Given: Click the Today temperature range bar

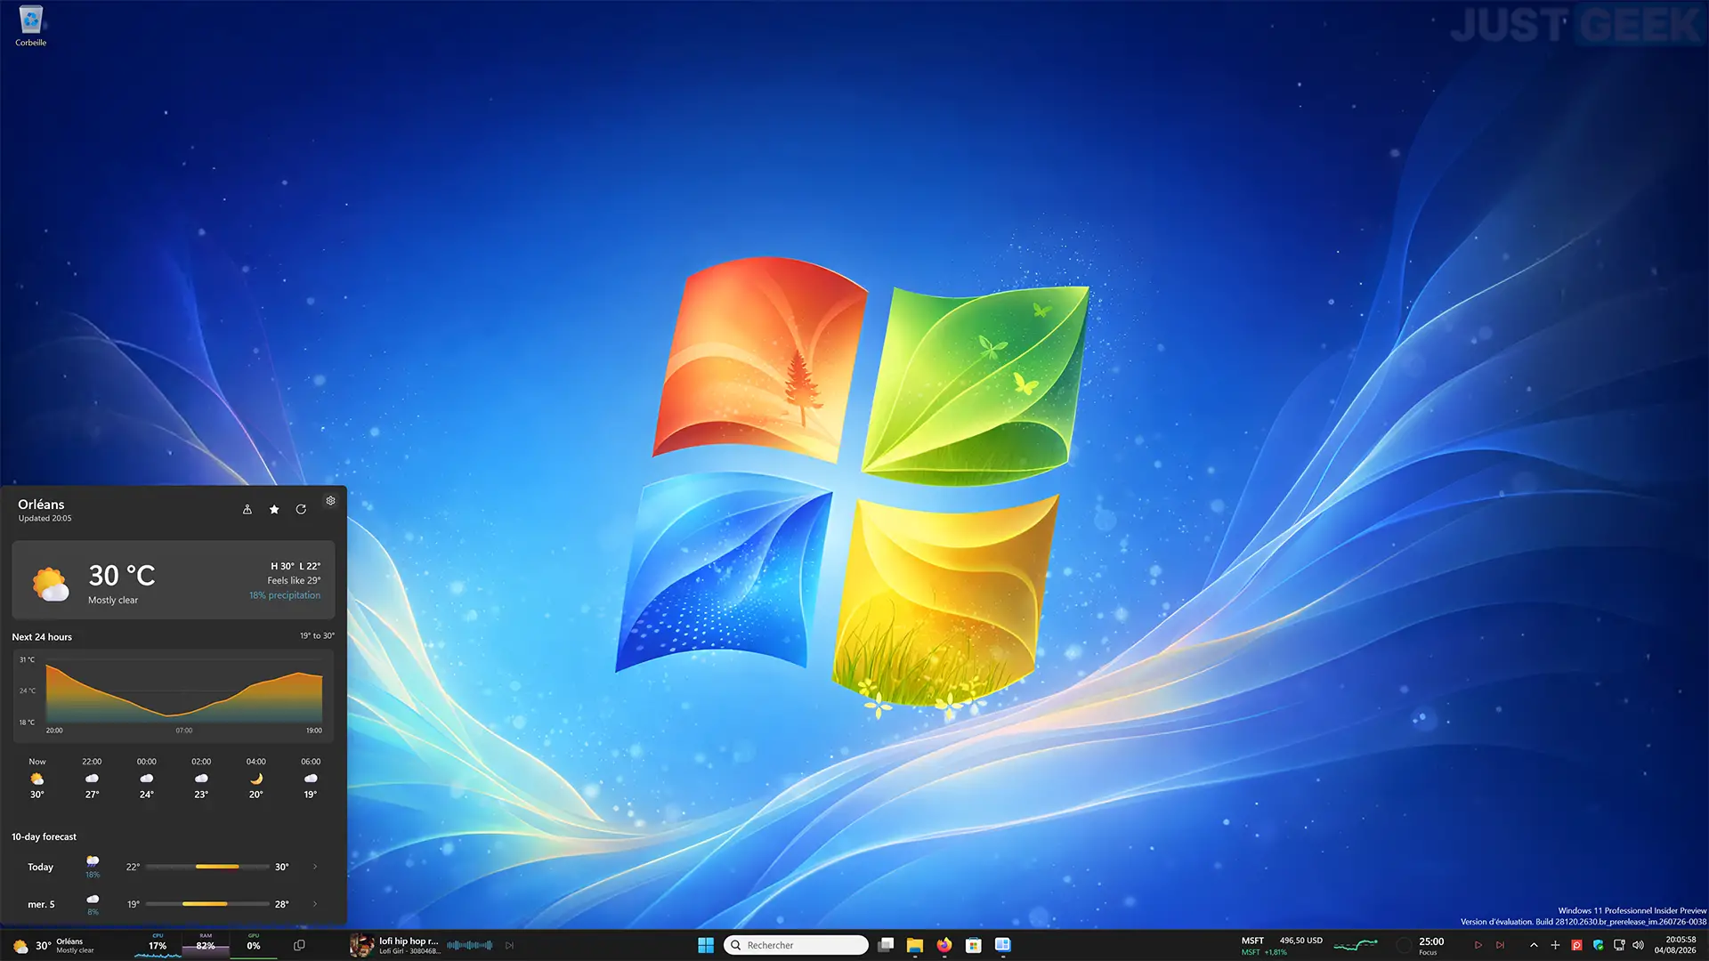Looking at the screenshot, I should (x=207, y=867).
